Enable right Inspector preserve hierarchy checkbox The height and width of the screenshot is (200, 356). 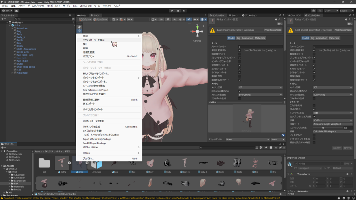click(x=314, y=76)
